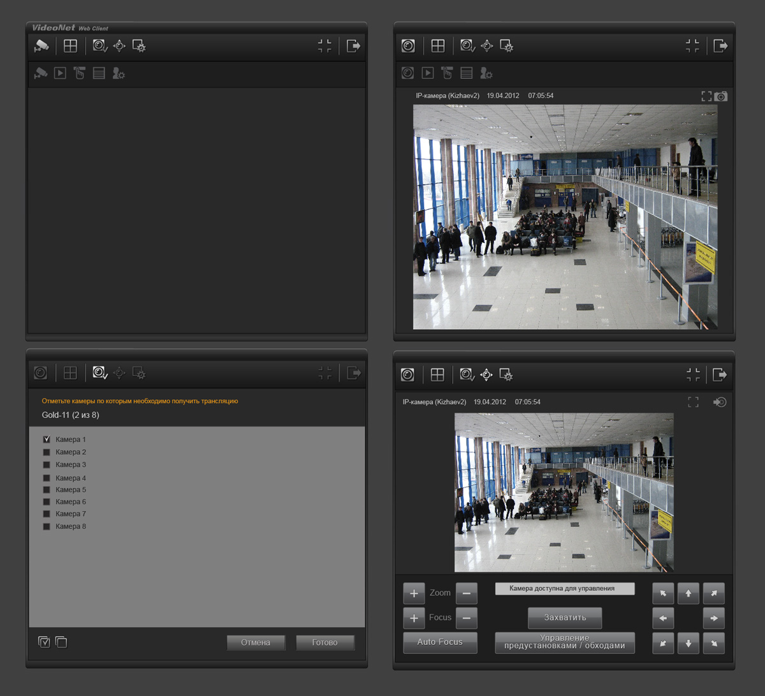Click the camera selection icon in the large video panel
Image resolution: width=765 pixels, height=696 pixels.
[x=467, y=46]
